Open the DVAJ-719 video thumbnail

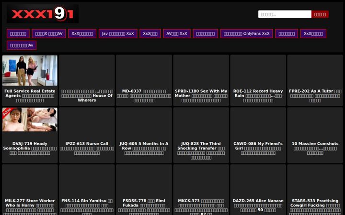[30, 119]
